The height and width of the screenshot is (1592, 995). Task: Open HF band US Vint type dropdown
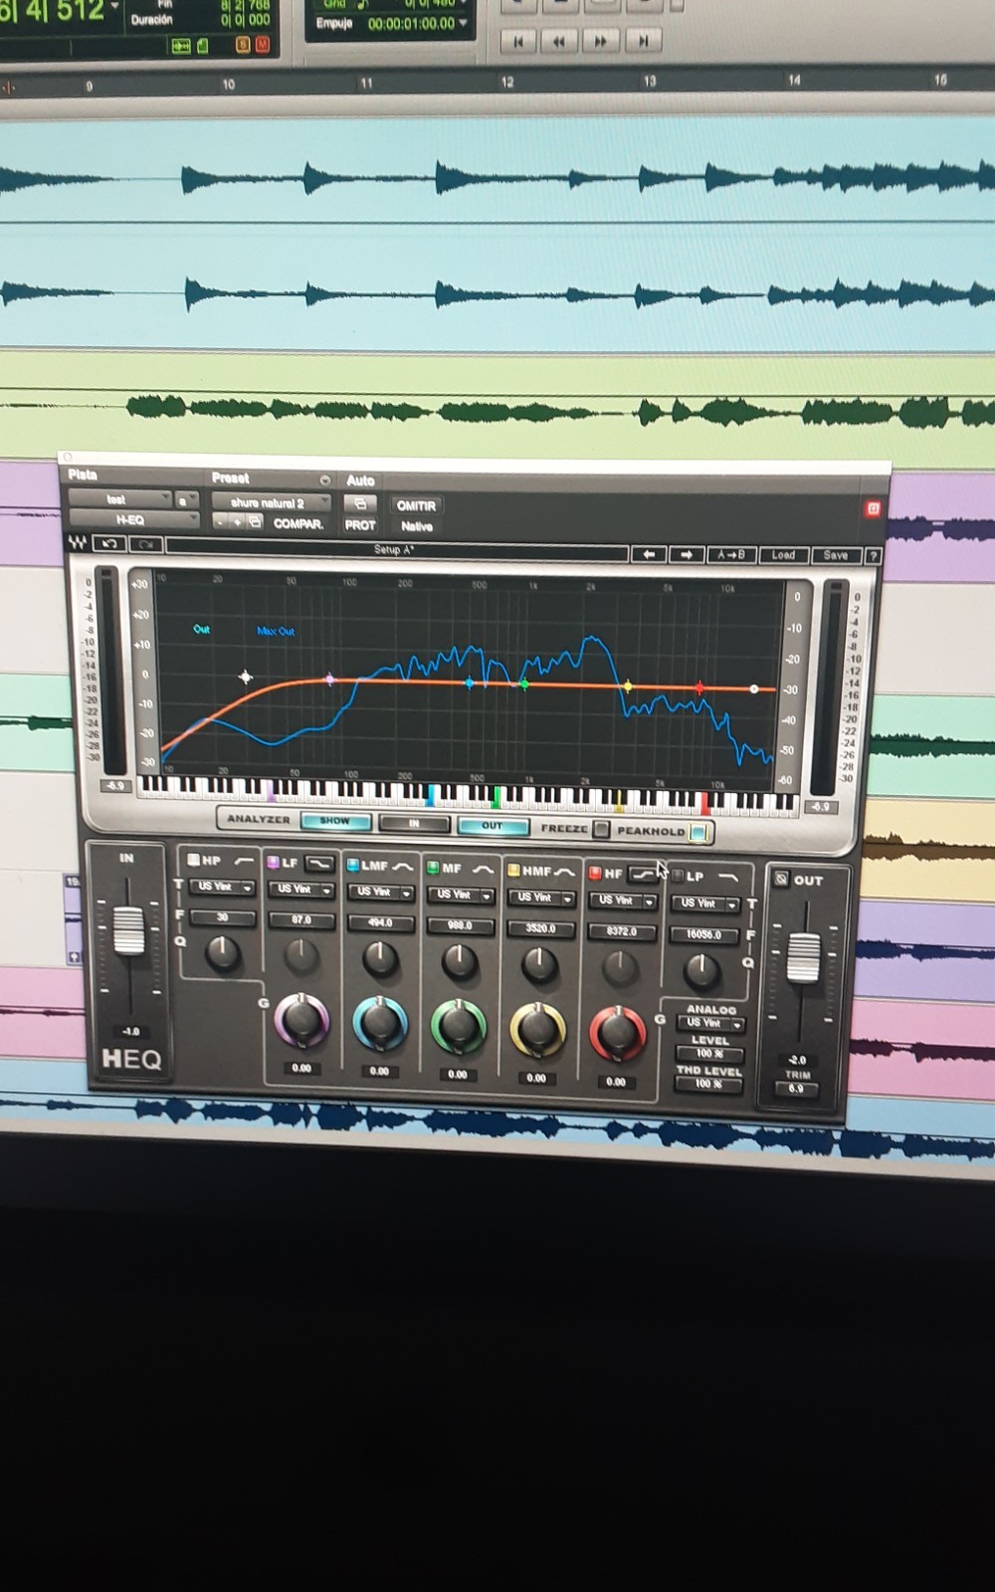click(x=623, y=900)
